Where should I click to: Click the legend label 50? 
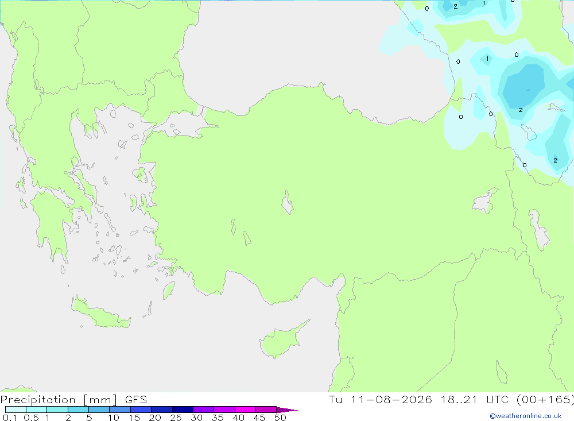pyautogui.click(x=281, y=418)
